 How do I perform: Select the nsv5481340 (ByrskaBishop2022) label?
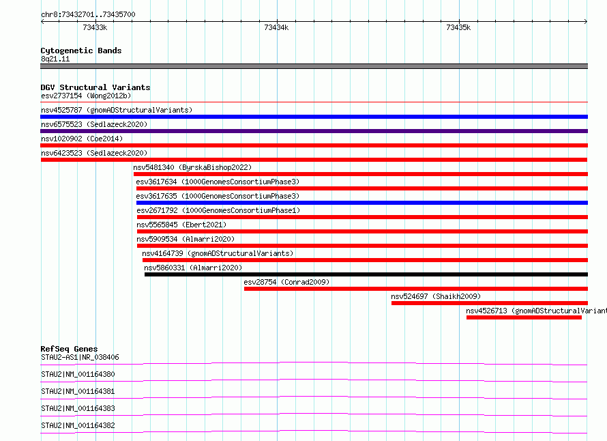click(192, 167)
